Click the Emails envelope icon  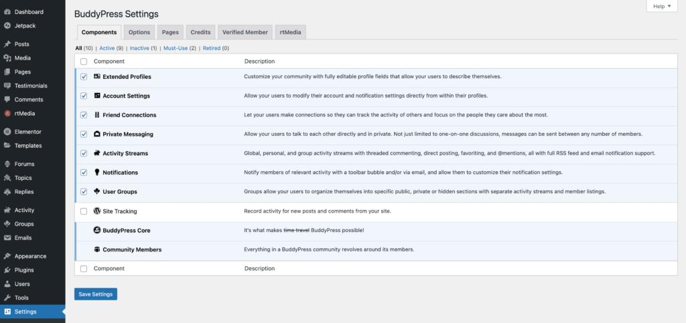coord(7,238)
